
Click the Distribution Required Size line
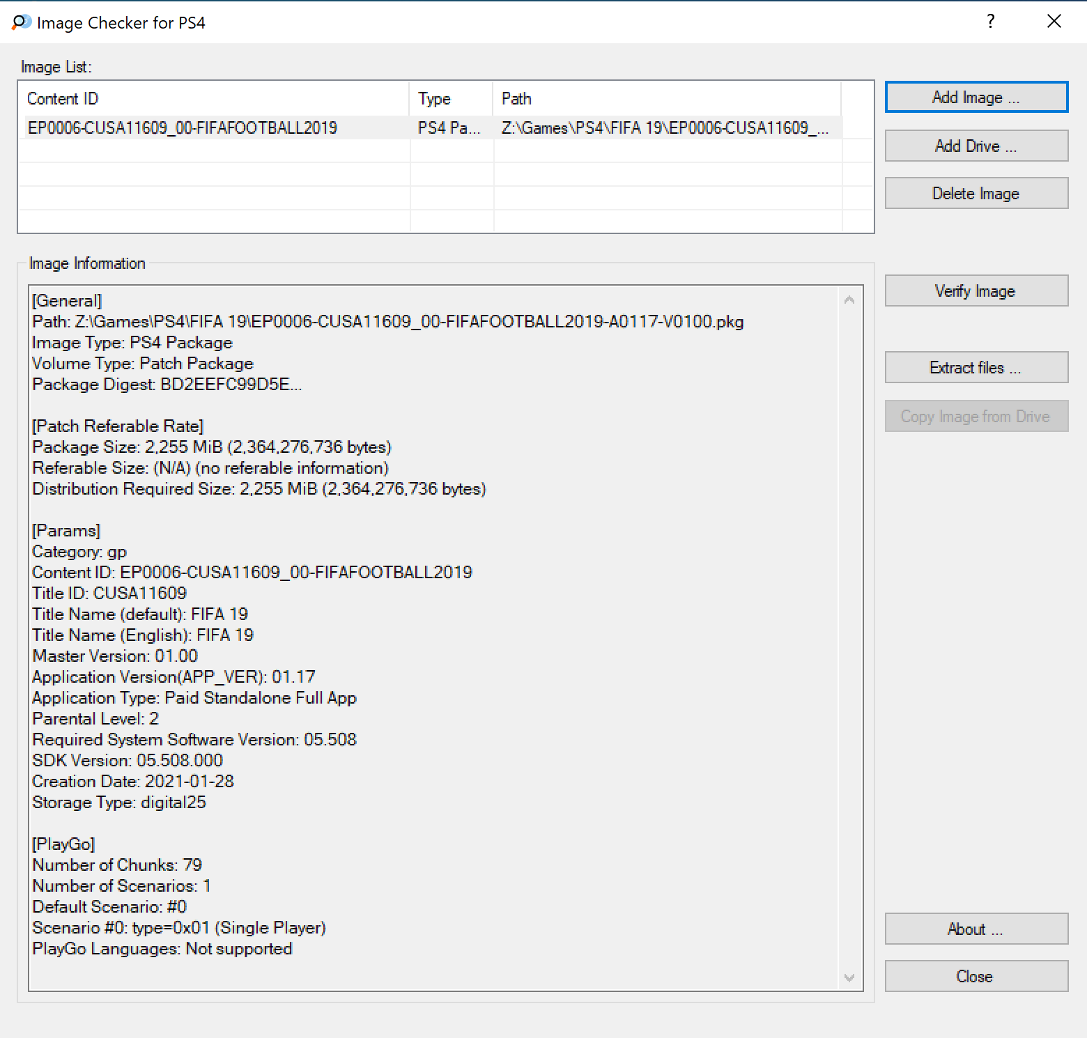coord(259,488)
